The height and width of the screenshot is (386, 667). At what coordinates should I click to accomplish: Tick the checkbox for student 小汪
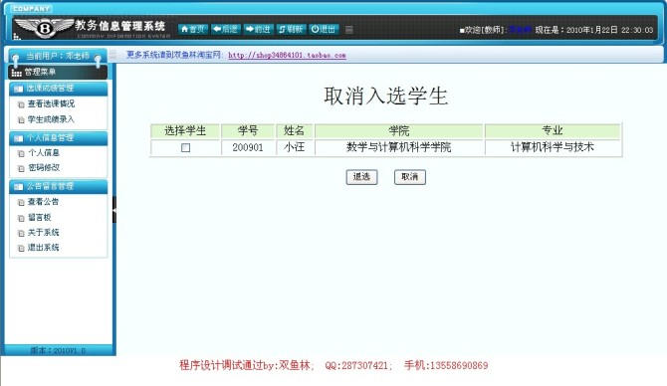pyautogui.click(x=185, y=147)
